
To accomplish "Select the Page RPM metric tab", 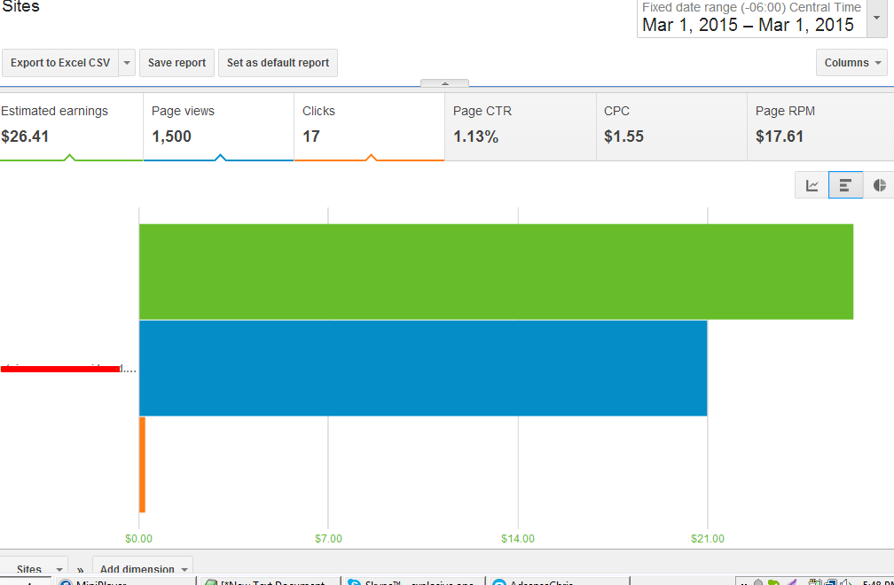I will pyautogui.click(x=820, y=127).
